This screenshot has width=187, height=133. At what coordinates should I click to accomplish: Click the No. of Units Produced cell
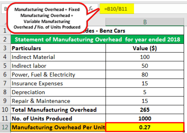[58, 118]
